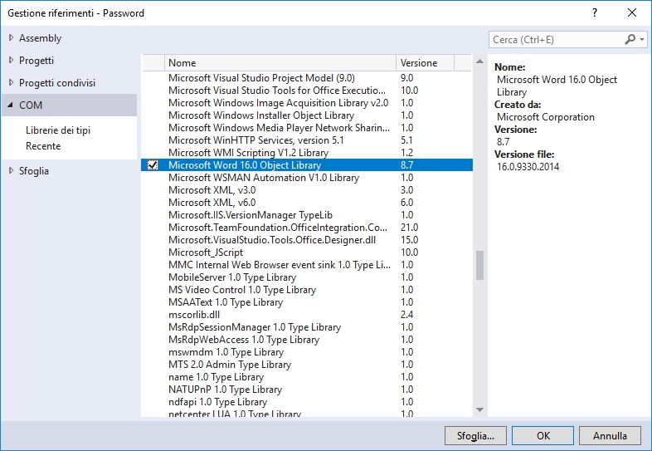The height and width of the screenshot is (451, 652).
Task: Select Microsoft XML, v3.0 row
Action: point(306,190)
